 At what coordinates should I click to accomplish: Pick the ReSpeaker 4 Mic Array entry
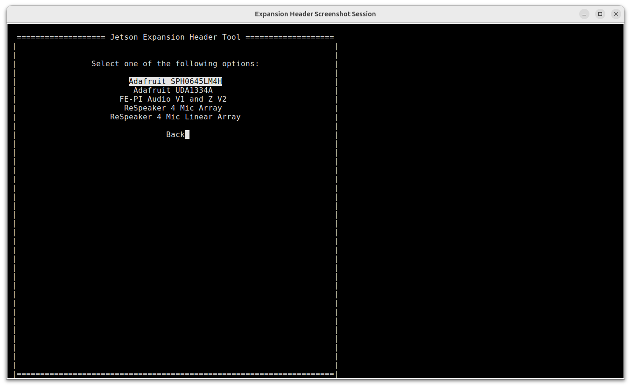[173, 108]
